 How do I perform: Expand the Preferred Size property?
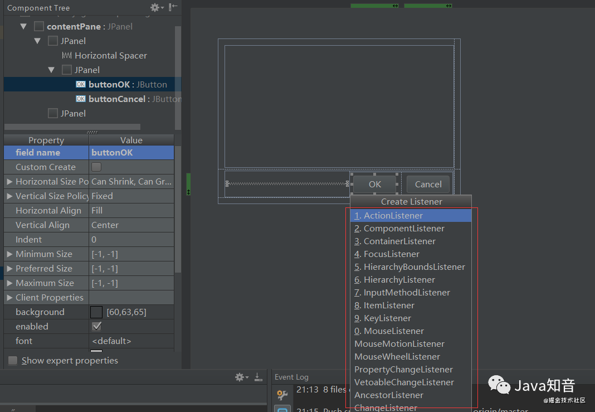tap(9, 269)
